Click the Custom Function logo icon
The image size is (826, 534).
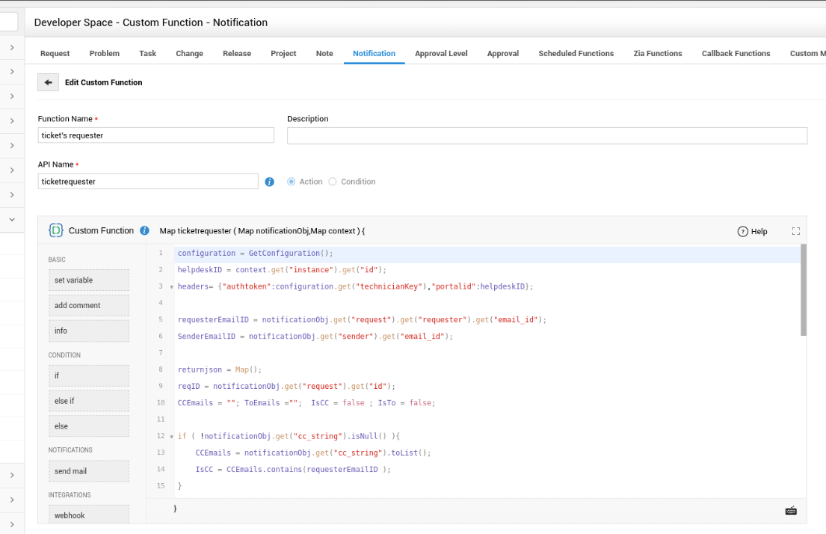coord(56,230)
